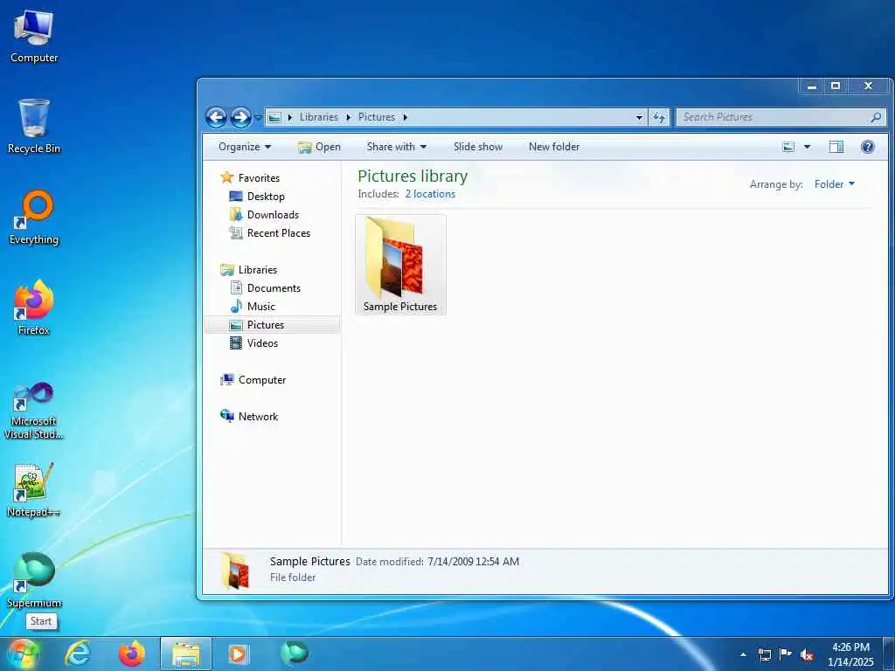Image resolution: width=895 pixels, height=671 pixels.
Task: Expand the arrow before Libraries in address bar
Action: pos(289,117)
